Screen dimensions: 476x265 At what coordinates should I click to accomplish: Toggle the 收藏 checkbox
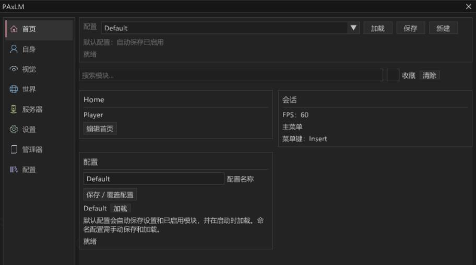(x=393, y=75)
